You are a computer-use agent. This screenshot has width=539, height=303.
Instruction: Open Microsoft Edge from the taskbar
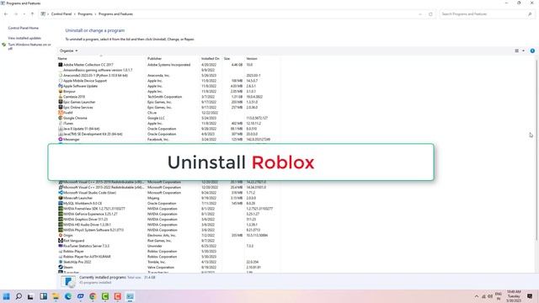coord(68,296)
